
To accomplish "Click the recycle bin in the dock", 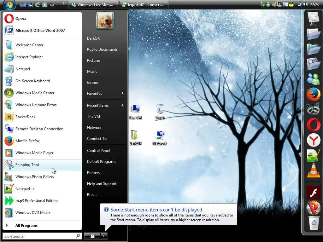I will (314, 223).
